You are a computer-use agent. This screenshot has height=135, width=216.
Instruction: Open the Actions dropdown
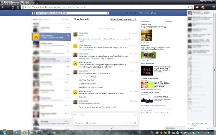129,19
